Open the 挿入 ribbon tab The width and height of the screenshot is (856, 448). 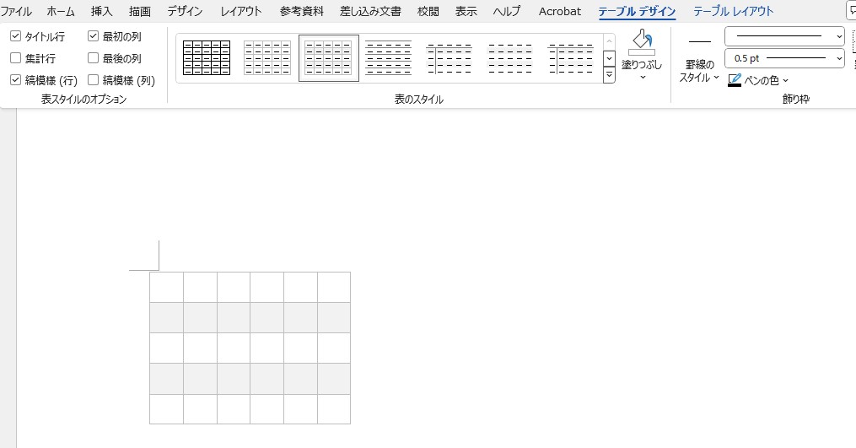[101, 11]
